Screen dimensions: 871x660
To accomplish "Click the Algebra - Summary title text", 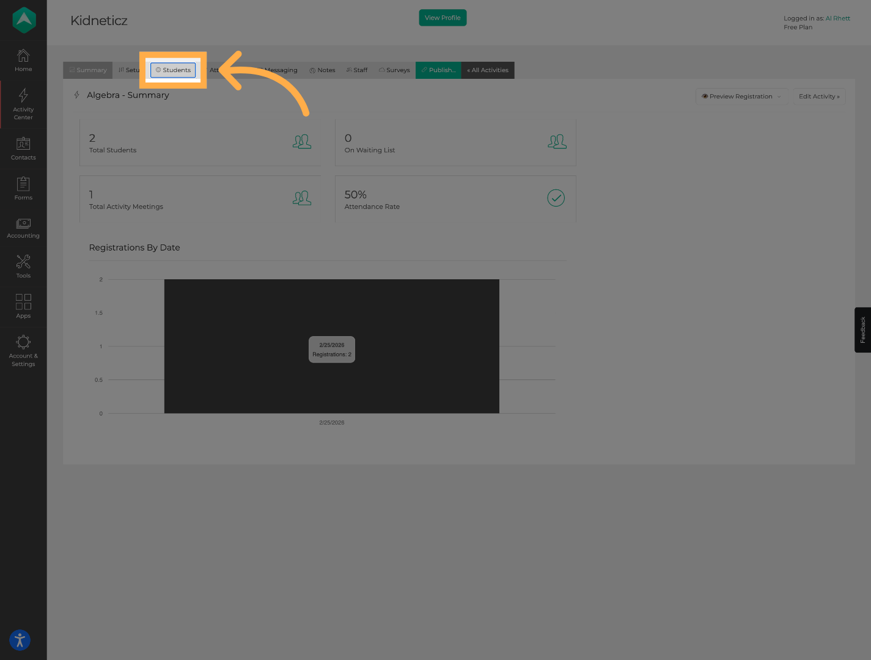I will click(x=128, y=95).
